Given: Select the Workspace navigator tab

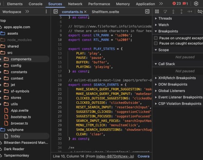Looking at the screenshot, I should [x=12, y=12].
